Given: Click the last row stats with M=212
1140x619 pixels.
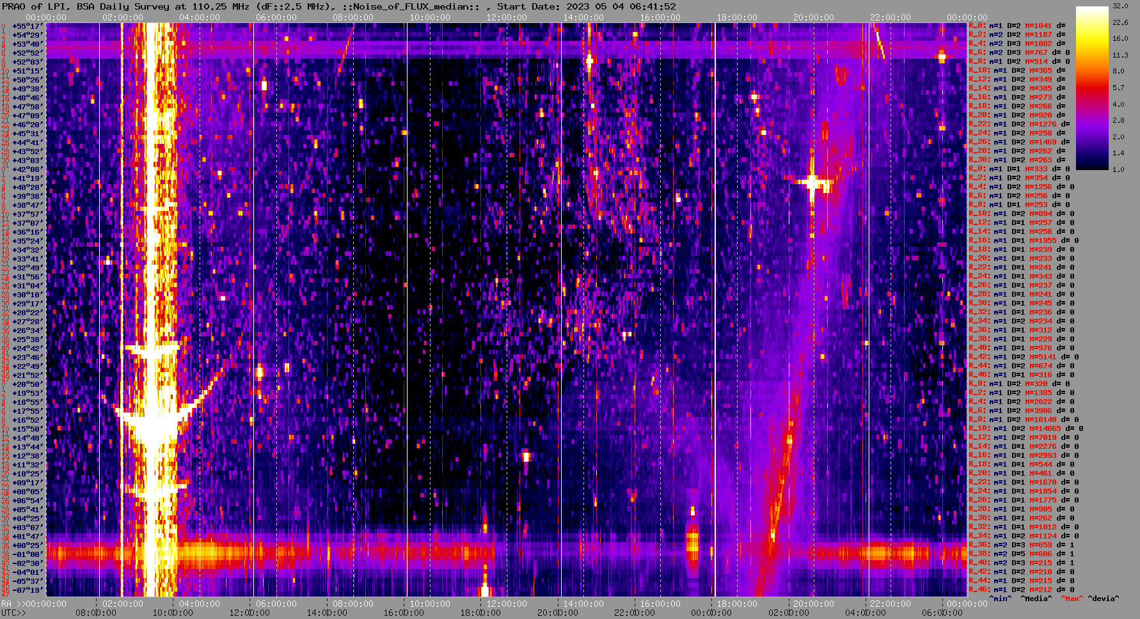Looking at the screenshot, I should coord(1022,590).
